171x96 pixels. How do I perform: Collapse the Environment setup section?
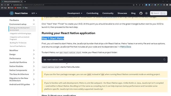[22, 24]
